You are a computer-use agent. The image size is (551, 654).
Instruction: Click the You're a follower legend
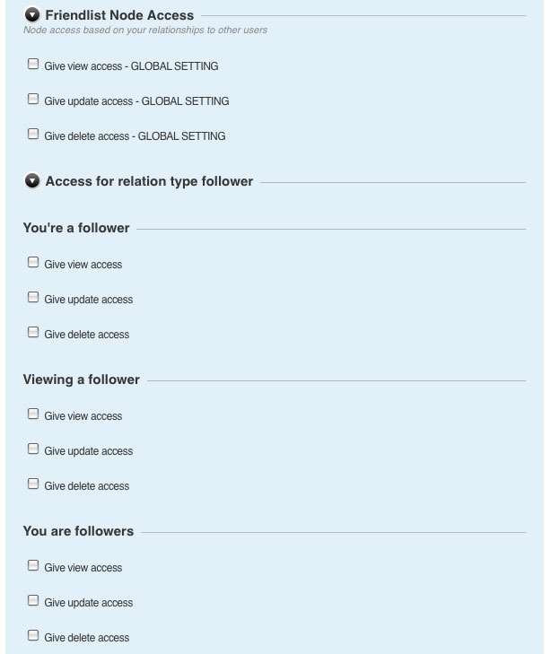pos(76,228)
